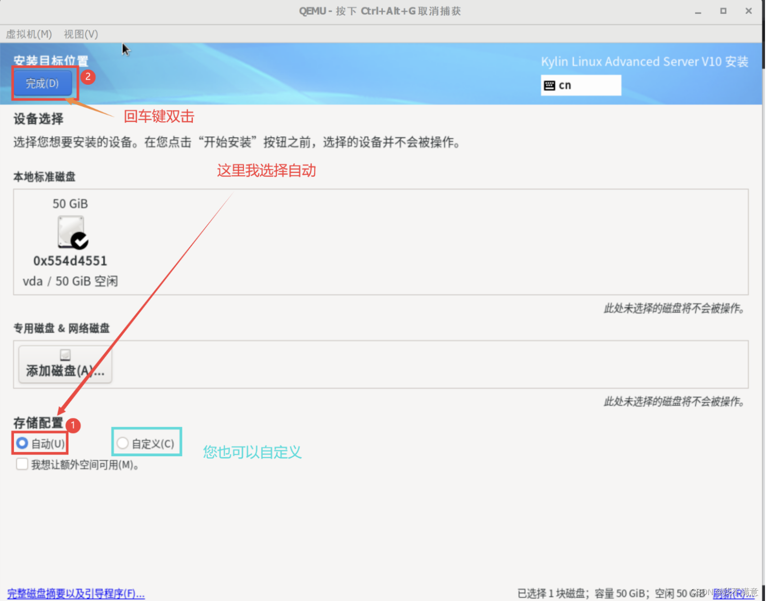Select the 自动(U) automatic radio button

(22, 442)
